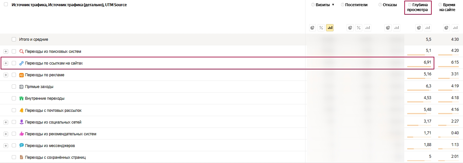Click bar chart icon under Отказы

396,28
